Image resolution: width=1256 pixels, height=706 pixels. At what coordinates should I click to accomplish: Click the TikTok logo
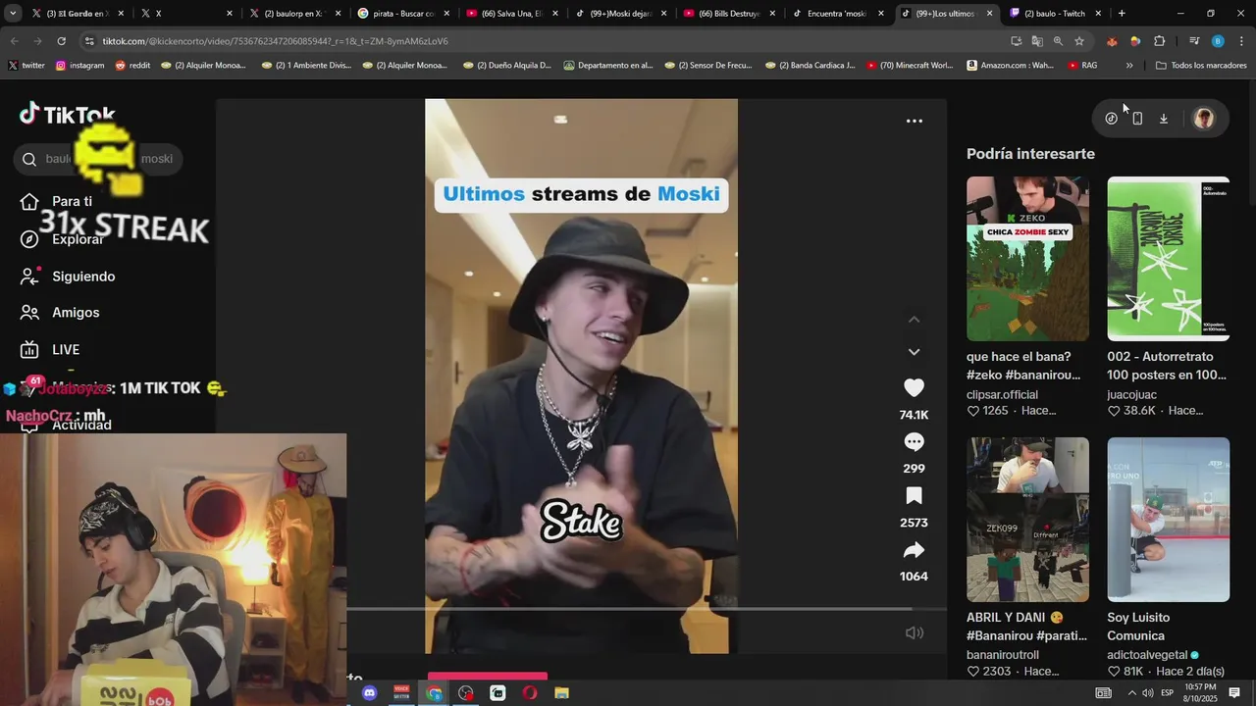point(67,115)
